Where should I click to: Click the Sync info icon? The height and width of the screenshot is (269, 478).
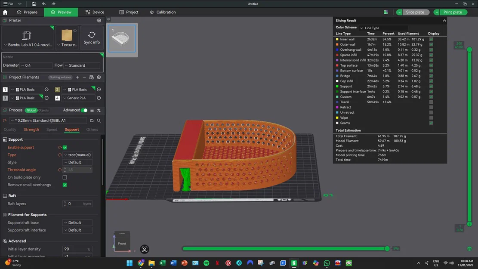92,37
